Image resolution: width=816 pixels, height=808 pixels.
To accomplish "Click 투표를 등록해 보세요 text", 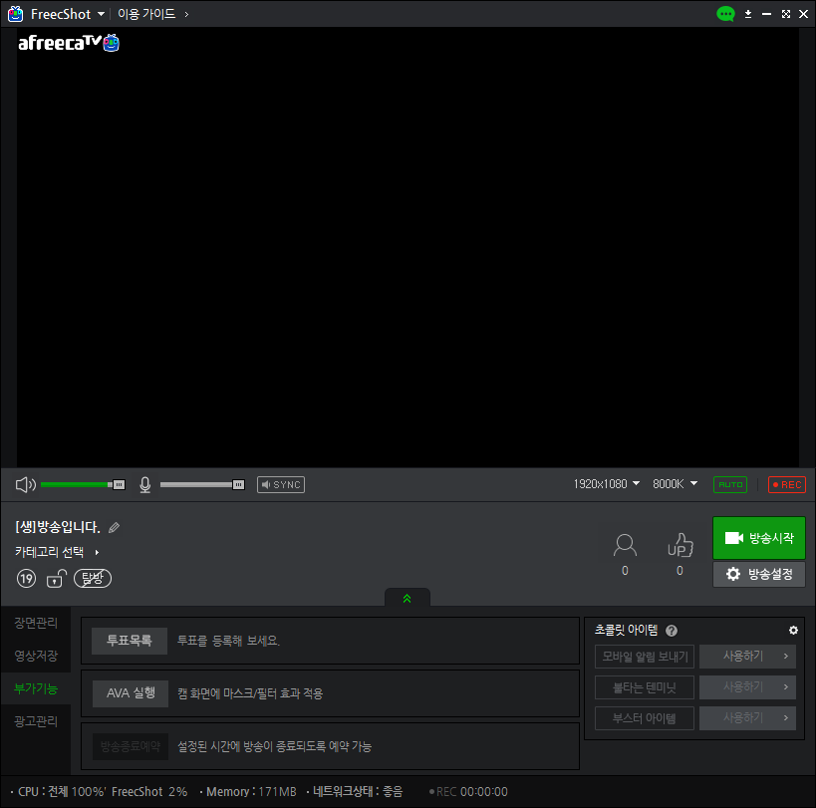I will 228,641.
